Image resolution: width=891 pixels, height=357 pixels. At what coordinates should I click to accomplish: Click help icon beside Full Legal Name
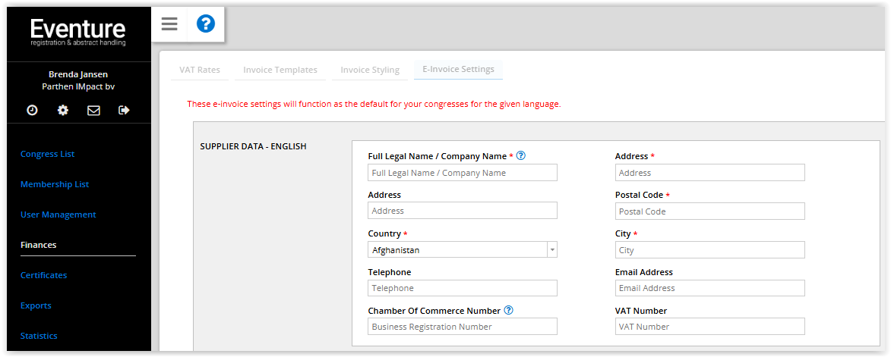pyautogui.click(x=521, y=156)
